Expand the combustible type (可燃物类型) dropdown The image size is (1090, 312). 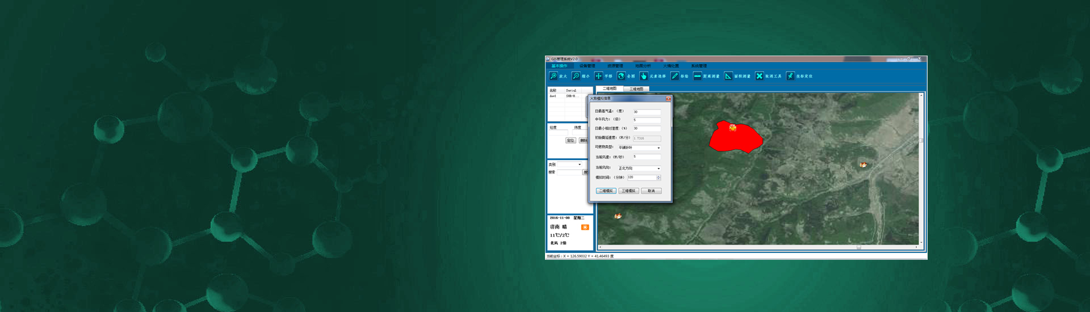659,148
